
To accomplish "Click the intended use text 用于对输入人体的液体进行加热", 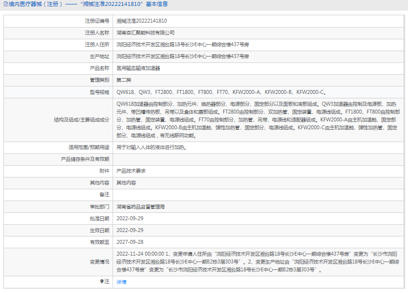I will point(151,147).
